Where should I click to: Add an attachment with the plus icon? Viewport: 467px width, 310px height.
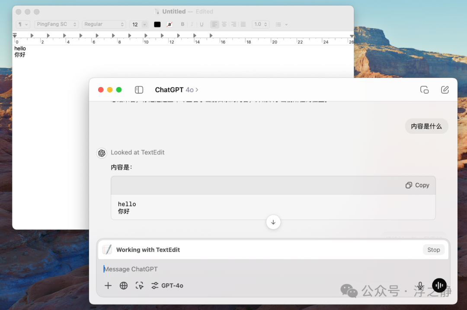pos(108,286)
